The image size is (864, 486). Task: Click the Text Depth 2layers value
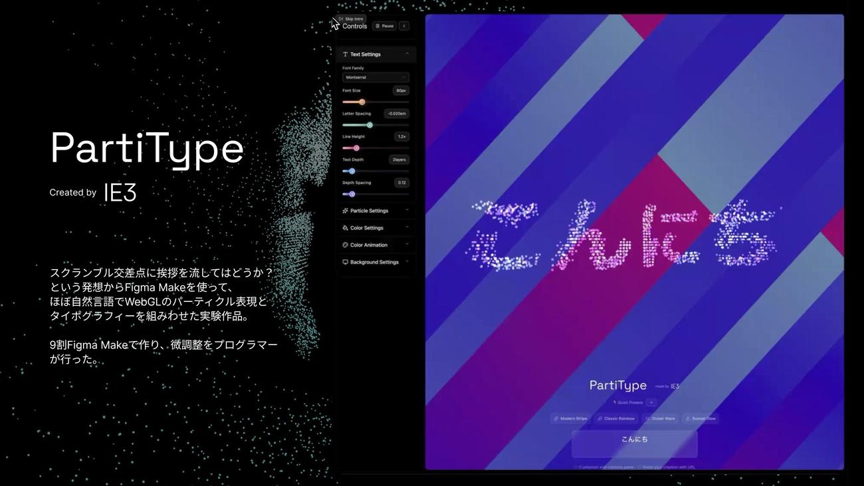[399, 160]
